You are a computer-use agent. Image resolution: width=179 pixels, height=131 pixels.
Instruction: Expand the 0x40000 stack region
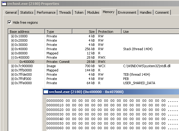(x=12, y=49)
